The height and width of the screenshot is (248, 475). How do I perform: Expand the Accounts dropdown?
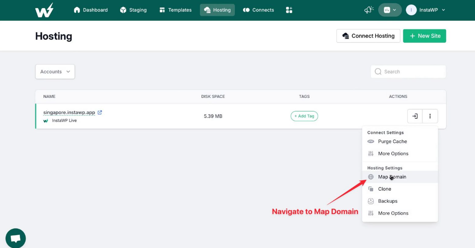coord(55,72)
